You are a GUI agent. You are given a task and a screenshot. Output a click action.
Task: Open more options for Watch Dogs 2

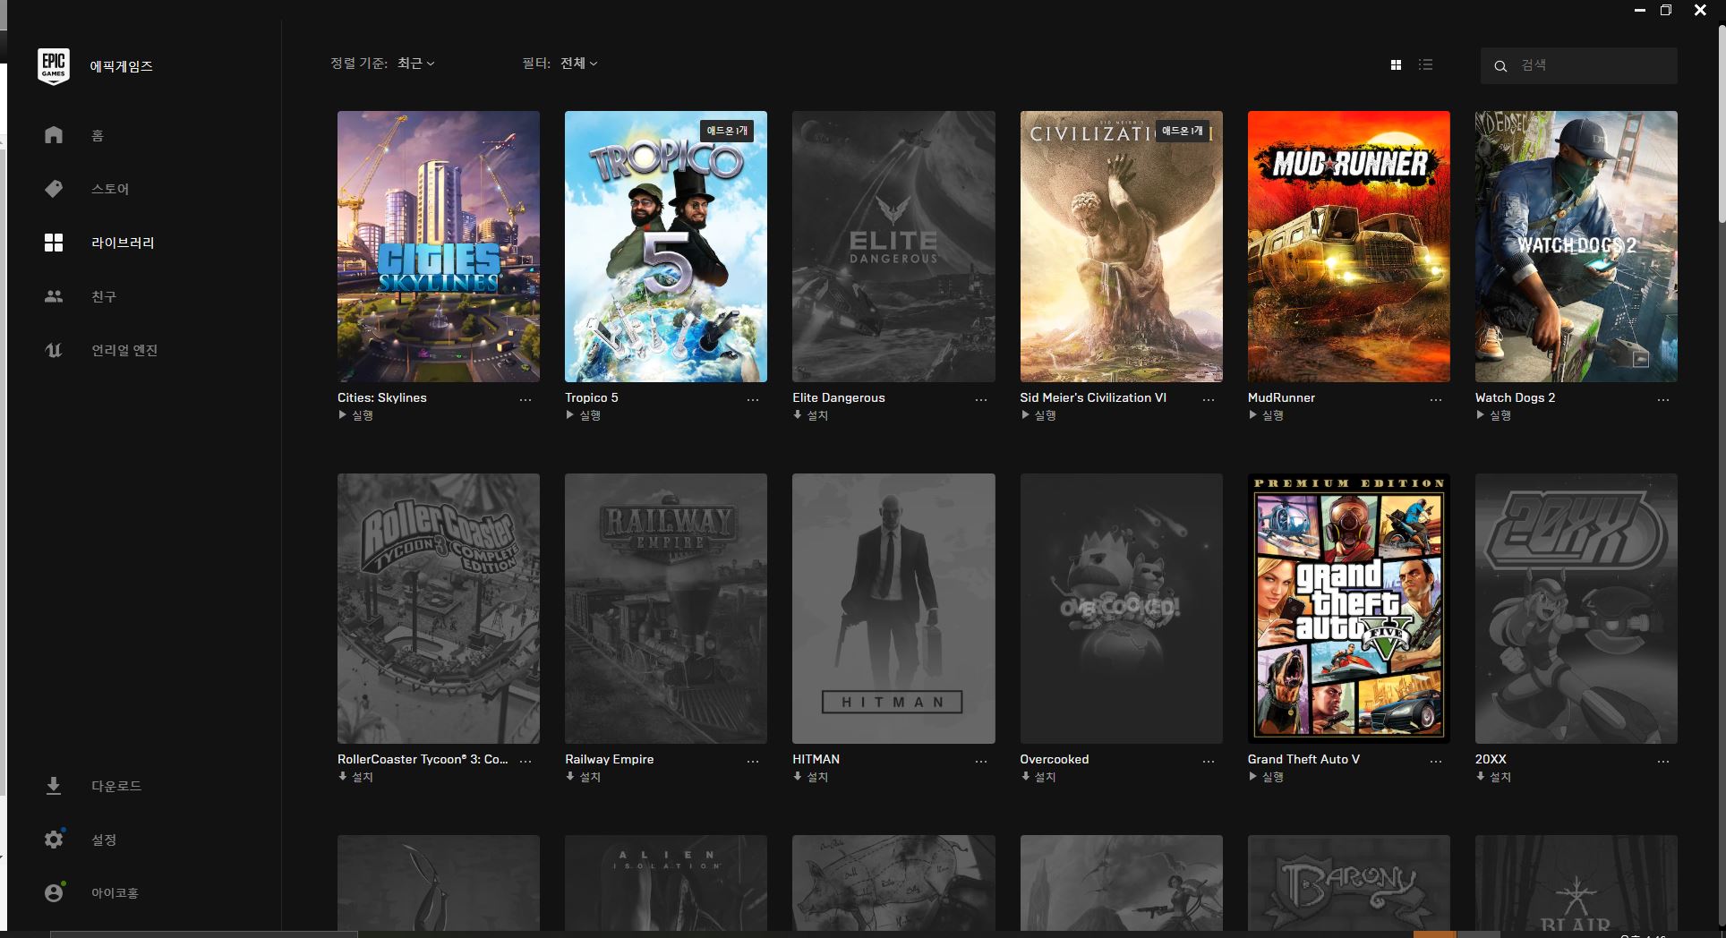1663,400
